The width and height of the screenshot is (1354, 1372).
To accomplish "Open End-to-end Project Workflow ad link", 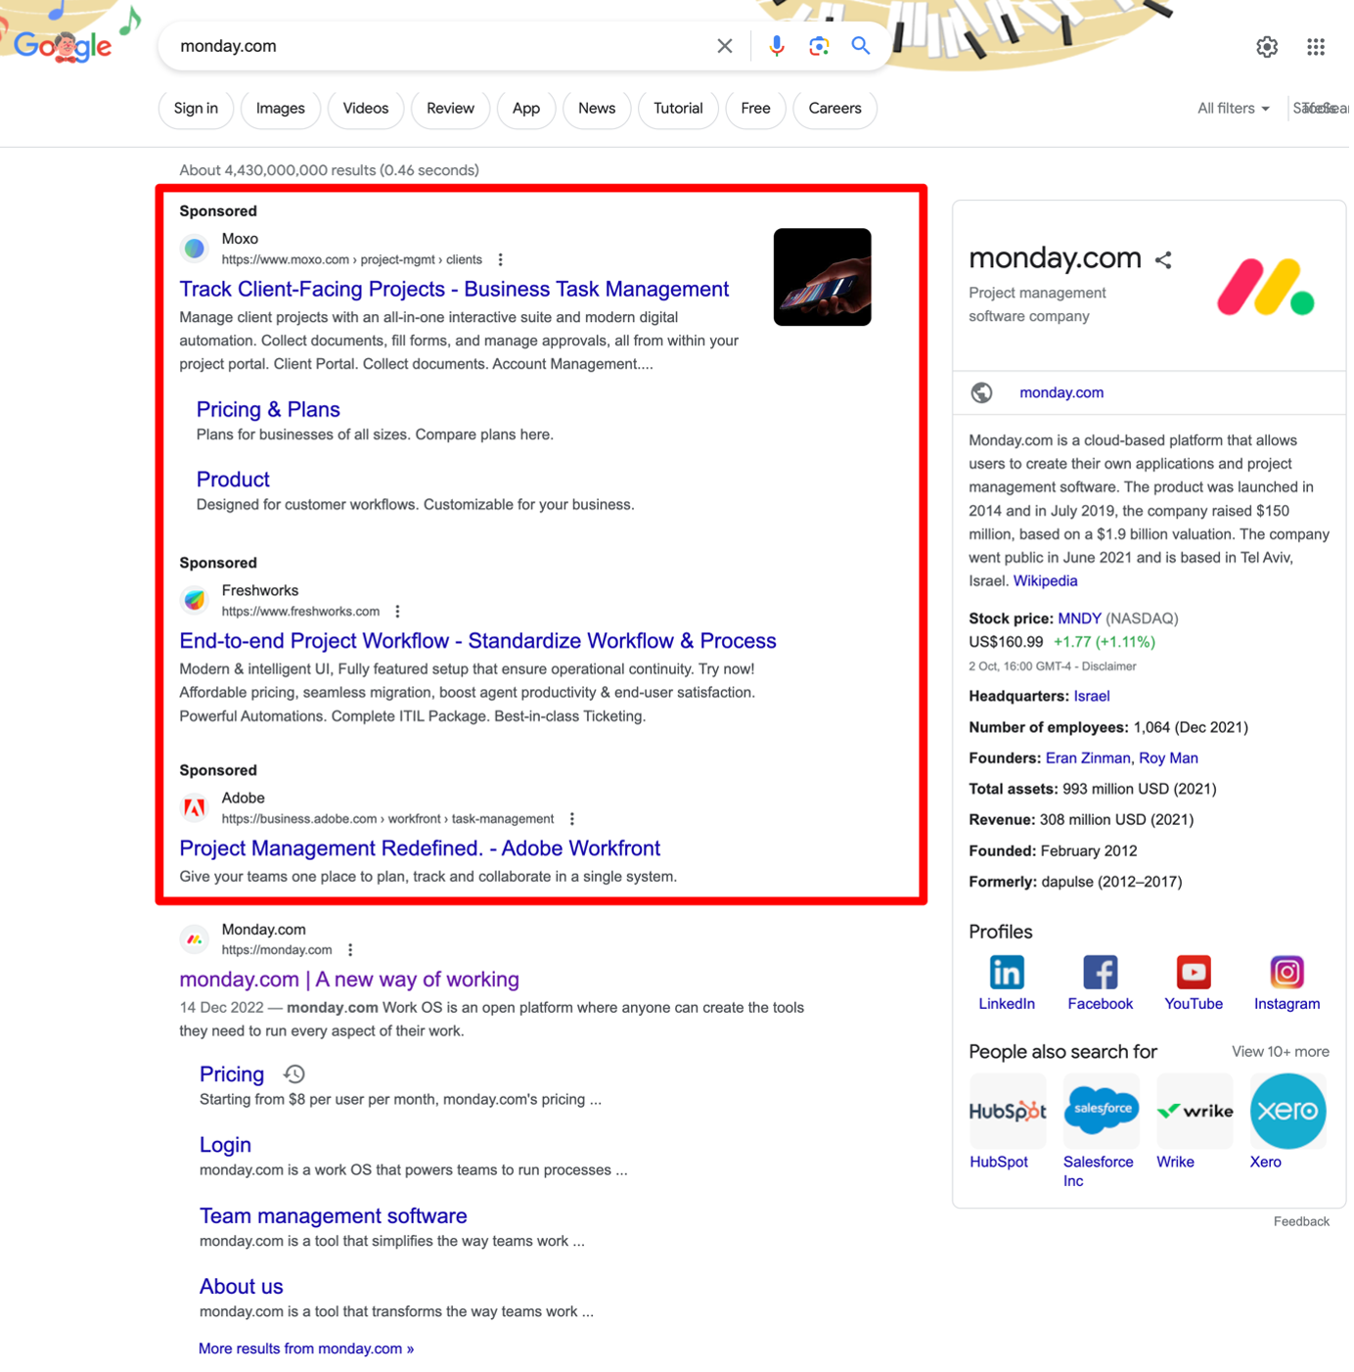I will [478, 642].
